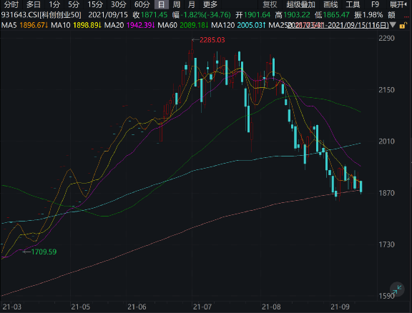
Task: Open the 工具 tools menu
Action: point(353,4)
